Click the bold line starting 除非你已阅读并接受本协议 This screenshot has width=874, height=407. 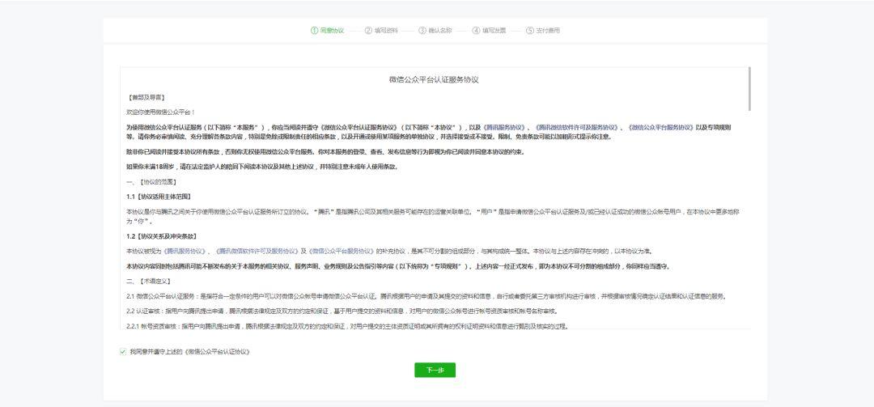pos(325,151)
